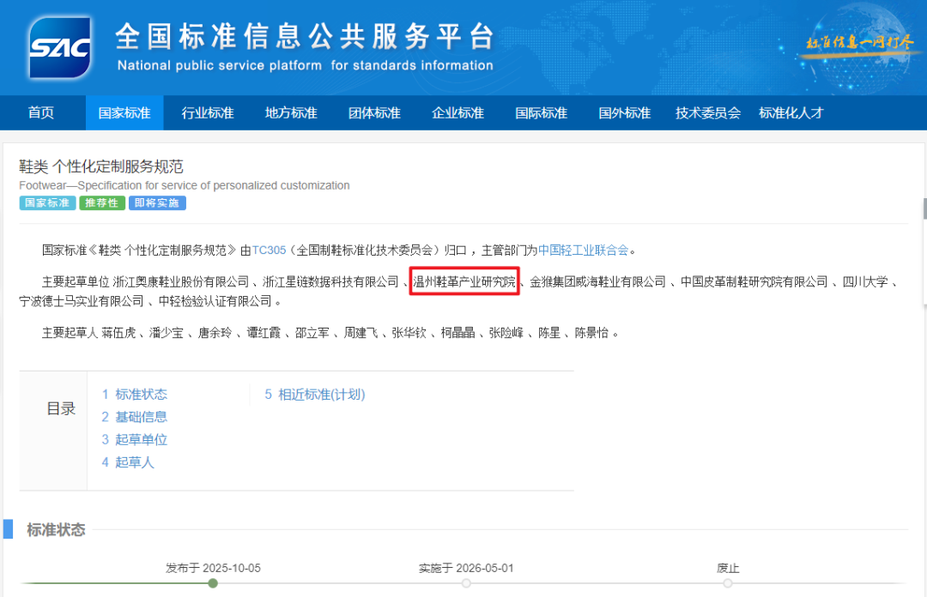Screen dimensions: 927x597
Task: Select the 团体标准 navigation entry
Action: (x=373, y=112)
